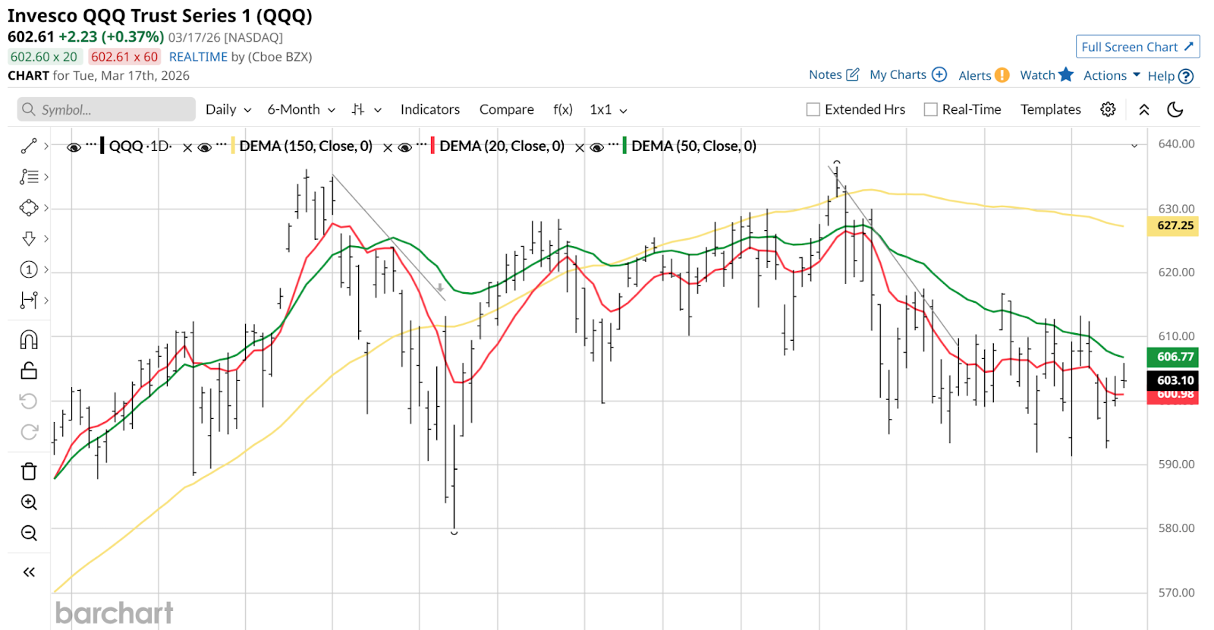Select the trend line drawing tool
Image resolution: width=1214 pixels, height=630 pixels.
coord(29,146)
